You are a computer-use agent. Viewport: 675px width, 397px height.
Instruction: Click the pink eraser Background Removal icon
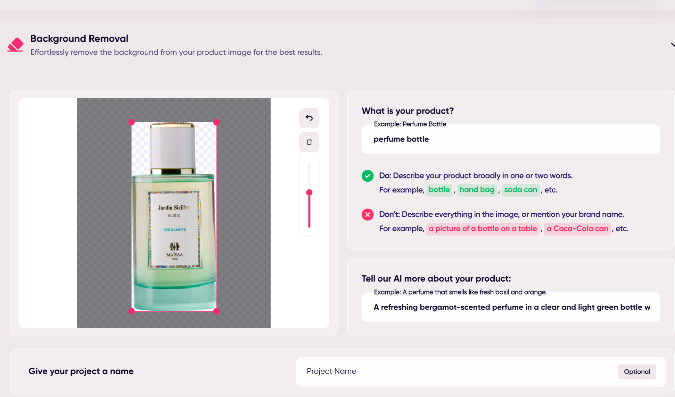click(x=15, y=45)
